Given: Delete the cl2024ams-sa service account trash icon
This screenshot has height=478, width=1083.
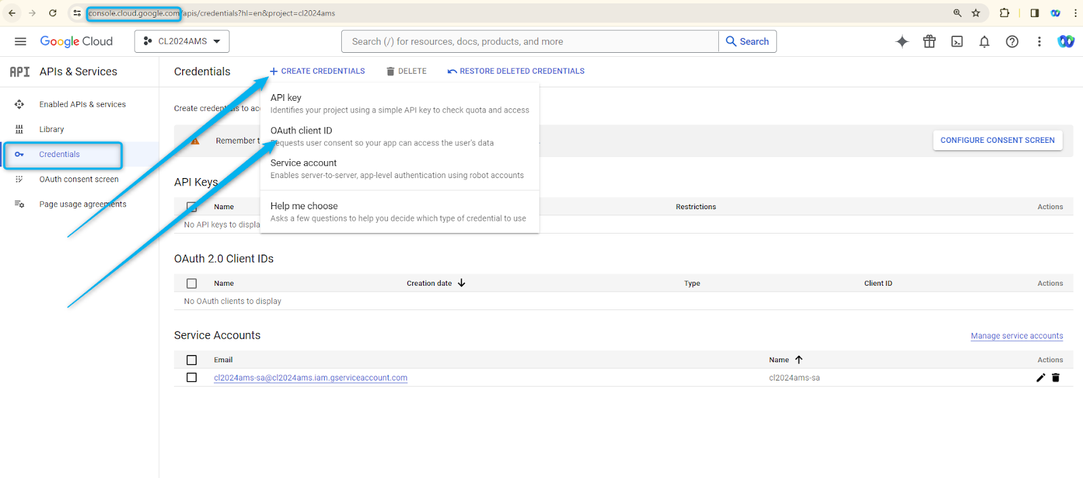Looking at the screenshot, I should (1056, 378).
